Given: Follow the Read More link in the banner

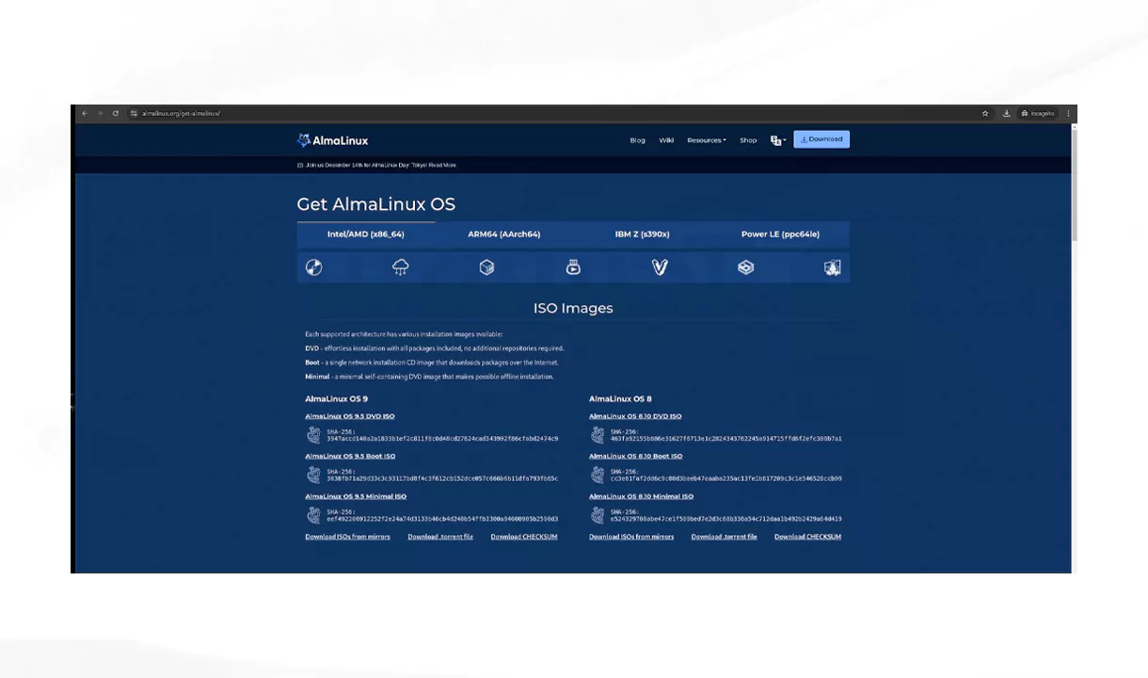Looking at the screenshot, I should pos(442,165).
